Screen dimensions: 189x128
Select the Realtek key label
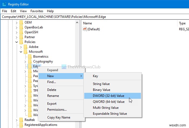pos(30,120)
